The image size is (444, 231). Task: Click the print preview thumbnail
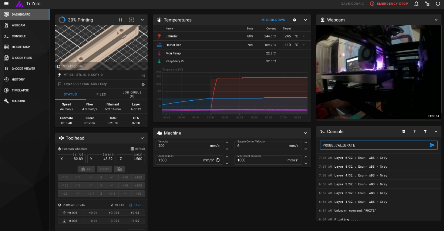pyautogui.click(x=101, y=48)
